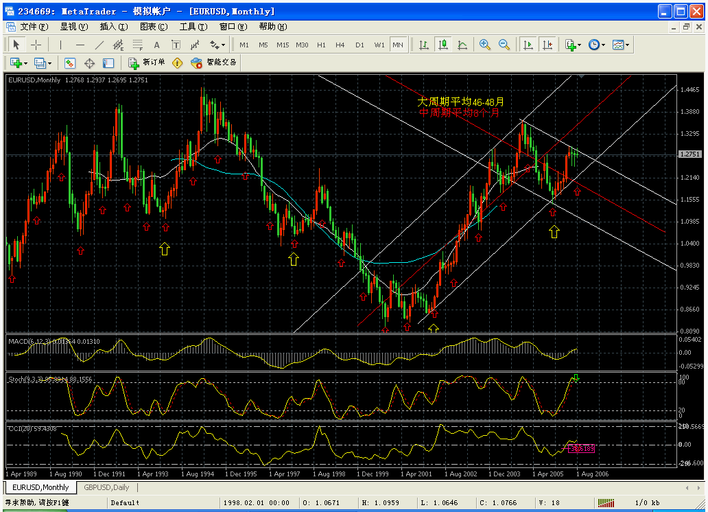Expand the arrows symbols dropdown
The image size is (708, 512).
pos(223,45)
